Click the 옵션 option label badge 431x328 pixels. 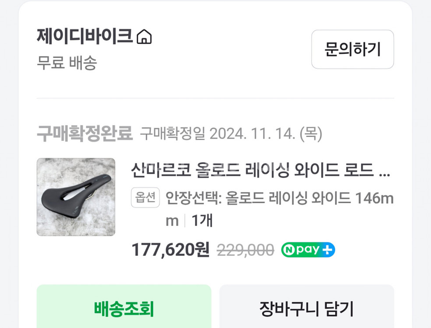coord(145,198)
